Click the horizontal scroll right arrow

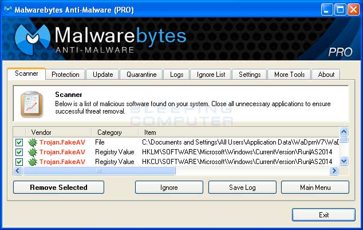(x=334, y=171)
